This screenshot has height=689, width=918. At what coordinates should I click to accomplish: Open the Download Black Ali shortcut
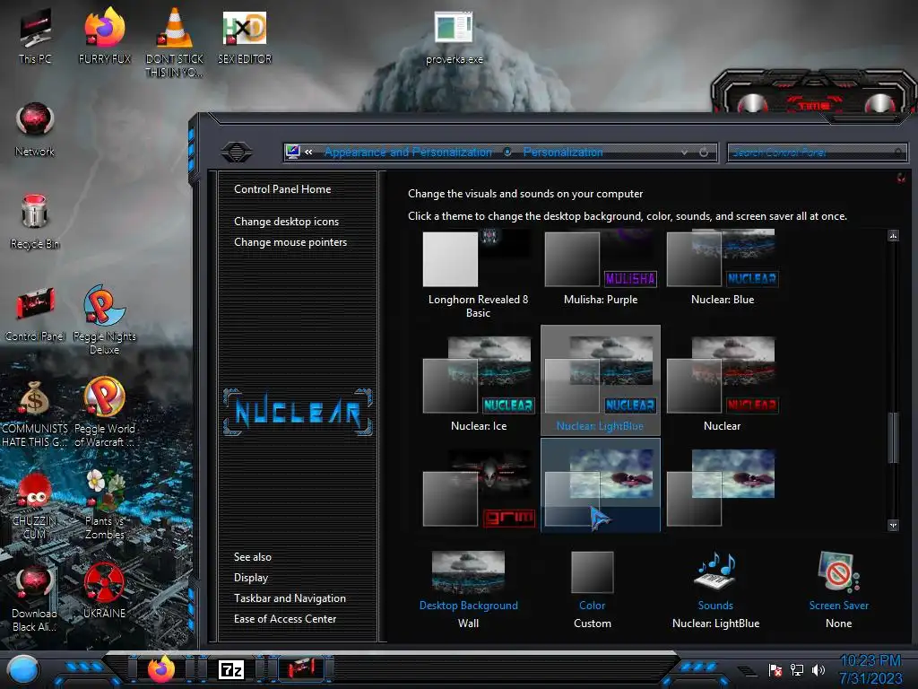[35, 598]
